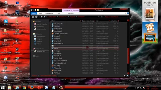Screen dimensions: 161x90
Task: Open the Data de modificação column dropdown
Action: coord(95,21)
